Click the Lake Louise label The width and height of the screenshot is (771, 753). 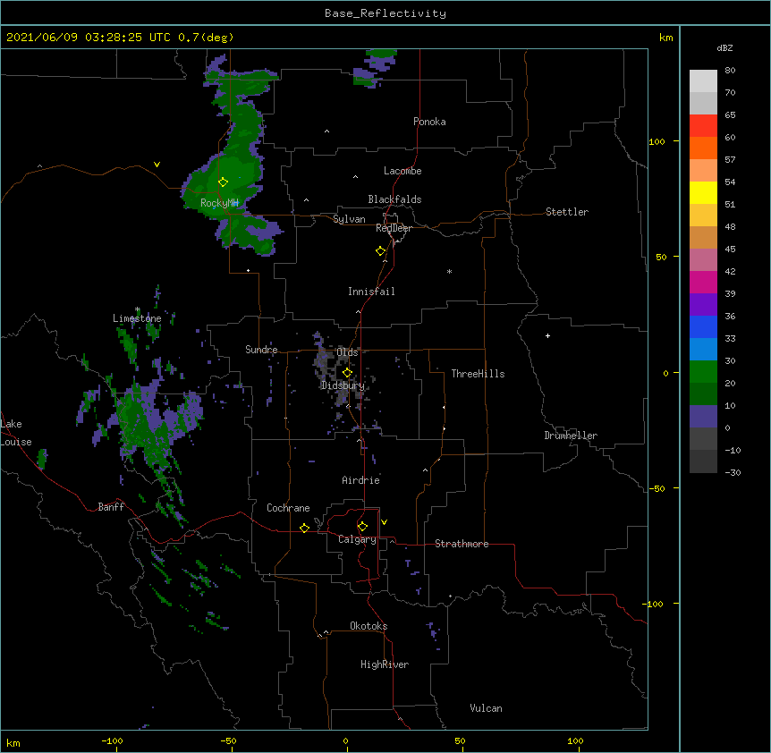point(15,433)
